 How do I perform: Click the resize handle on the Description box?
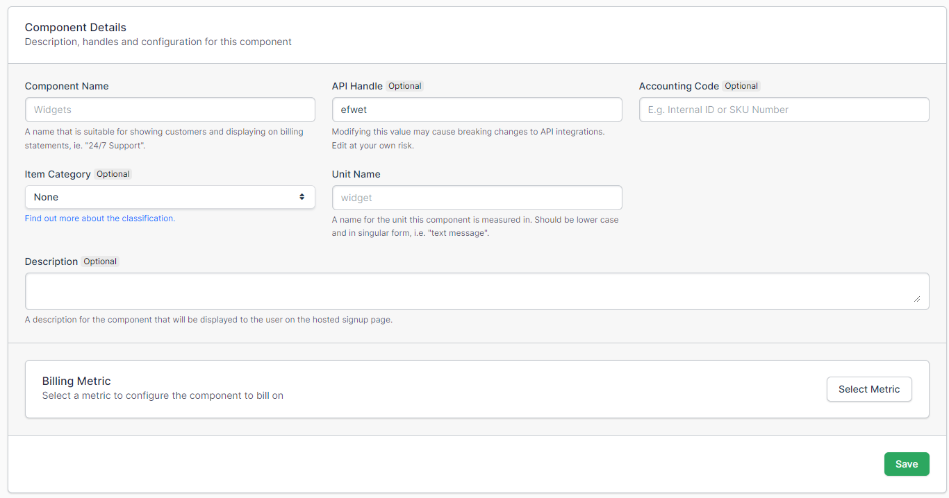point(917,299)
